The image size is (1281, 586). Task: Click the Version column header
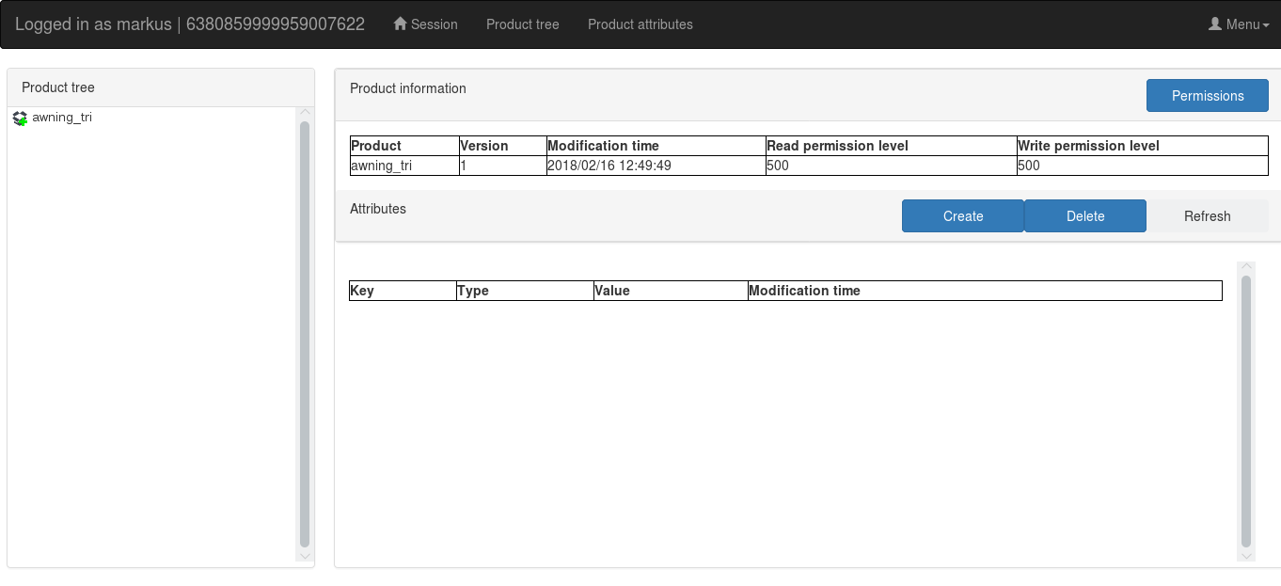coord(502,146)
